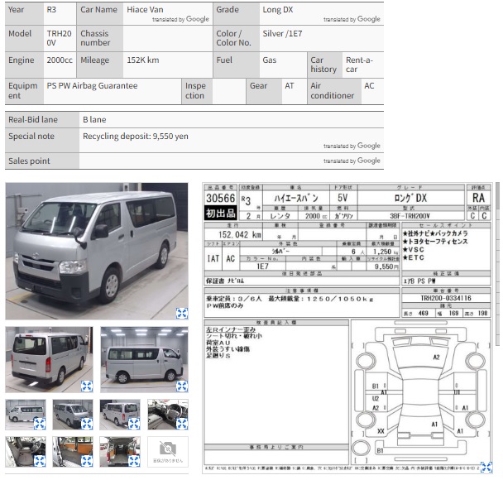This screenshot has width=503, height=480.
Task: Select '152,042 km' on auction sheet
Action: tap(240, 234)
